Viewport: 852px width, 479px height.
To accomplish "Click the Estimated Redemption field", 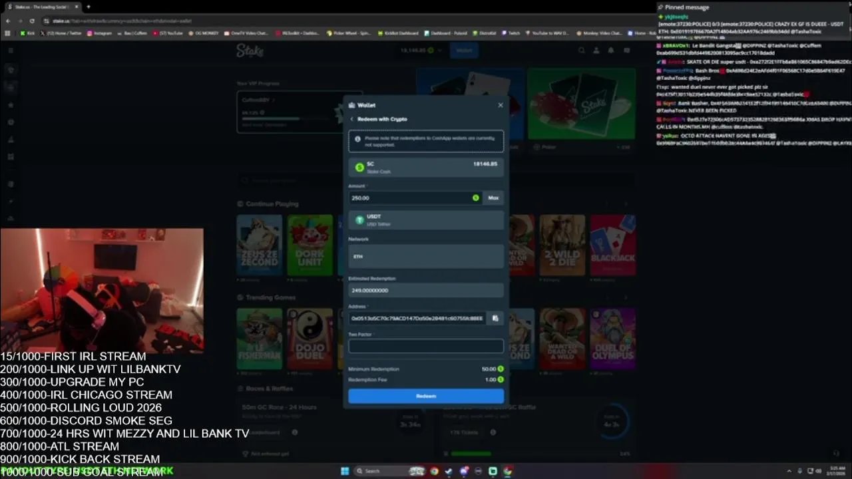I will click(x=426, y=290).
